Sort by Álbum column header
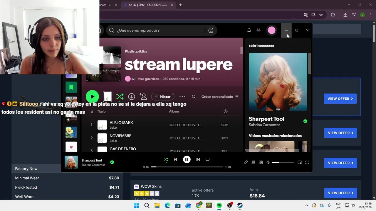 click(174, 111)
